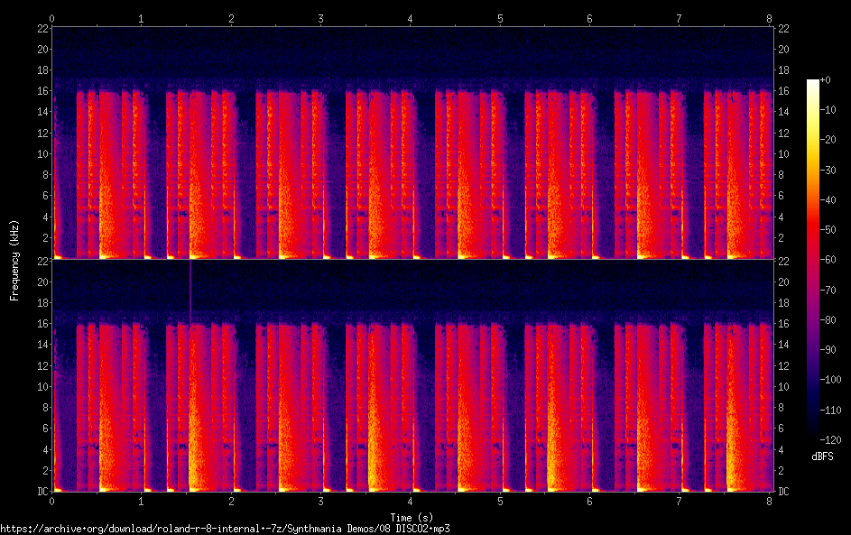Click the "DC" label left of lower channel
Viewport: 851px width, 535px height.
click(x=43, y=492)
